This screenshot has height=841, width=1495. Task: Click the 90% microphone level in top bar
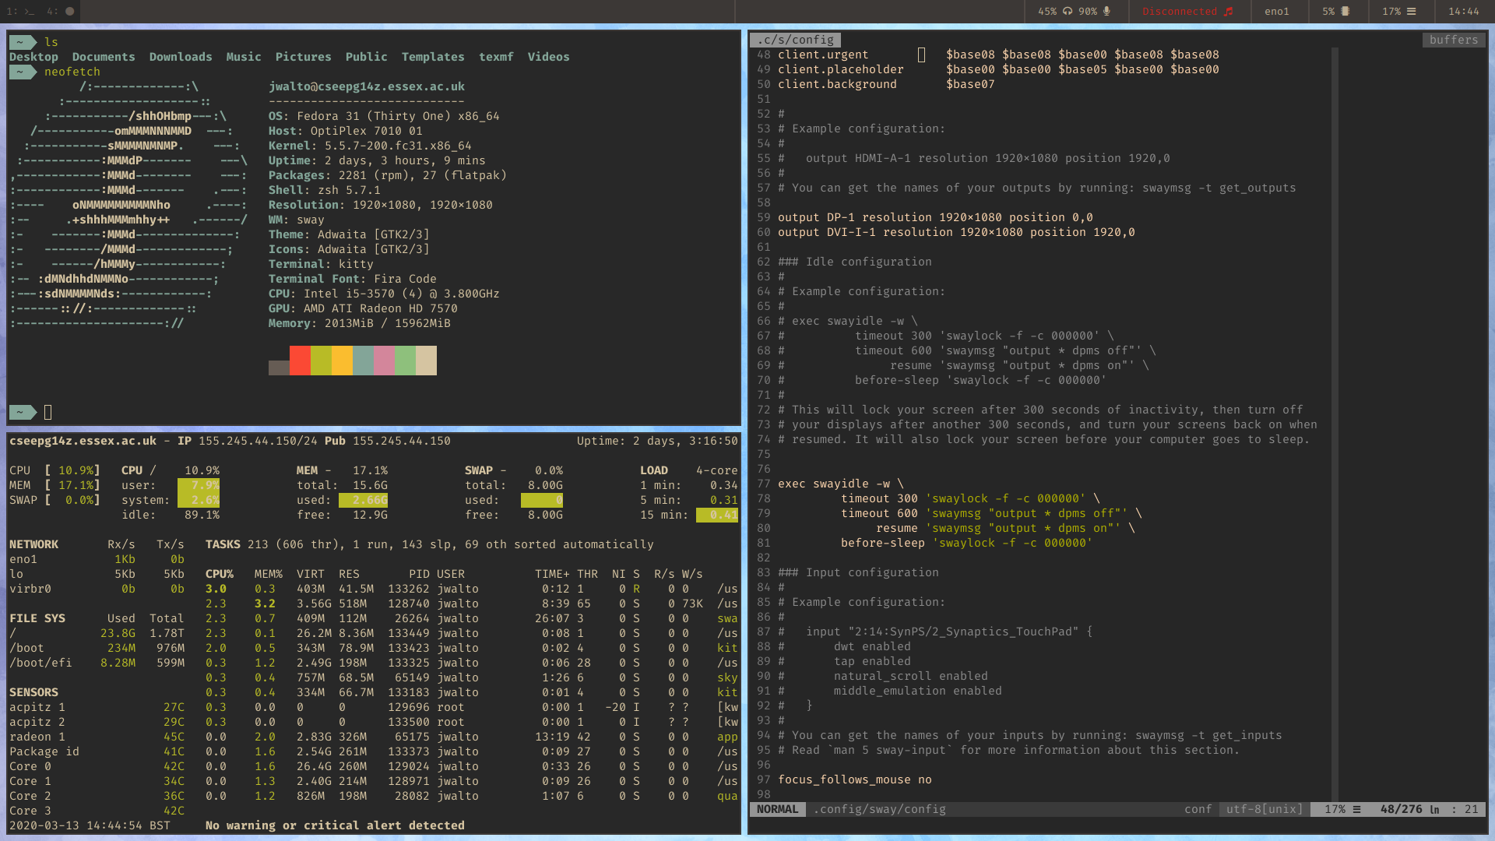click(x=1088, y=12)
